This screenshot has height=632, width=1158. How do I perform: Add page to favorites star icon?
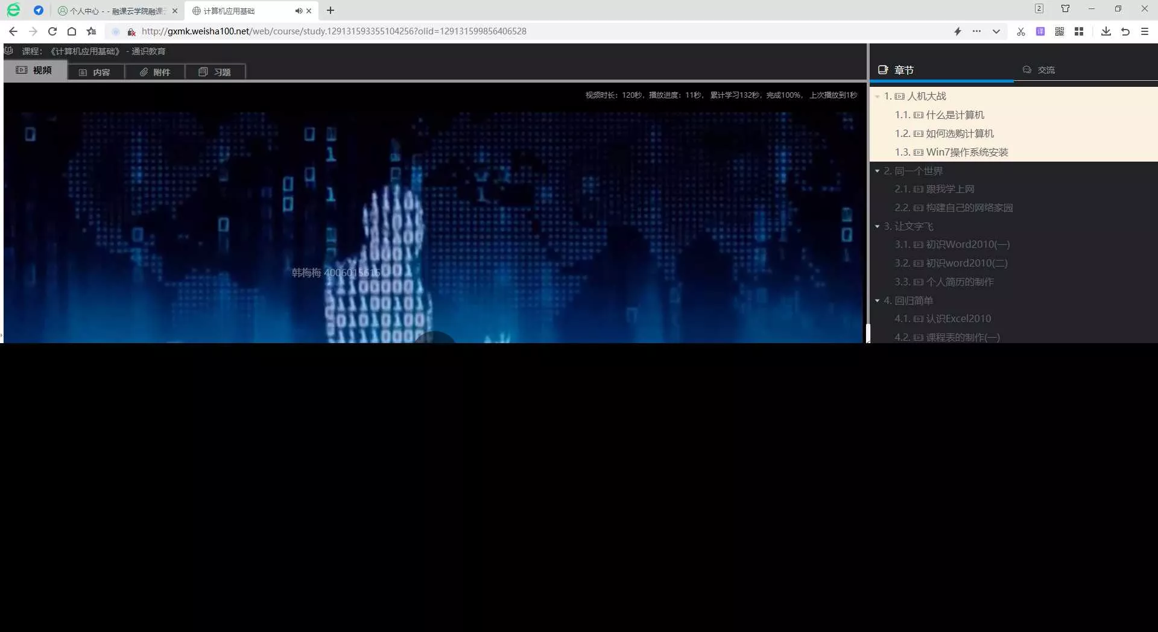(x=91, y=31)
